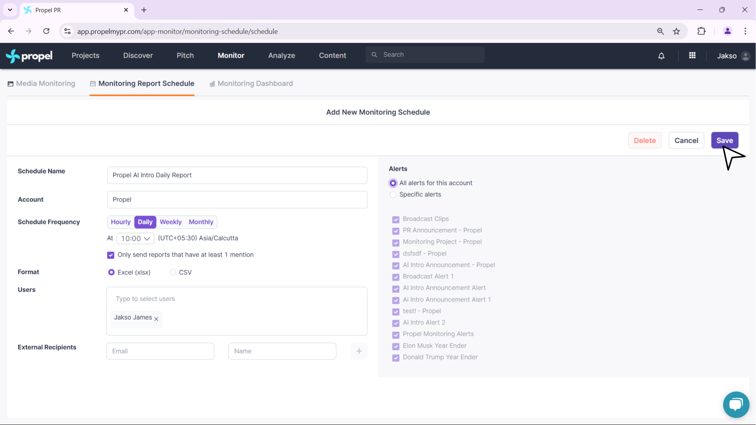Select All alerts for this account
The width and height of the screenshot is (756, 425).
click(x=393, y=183)
